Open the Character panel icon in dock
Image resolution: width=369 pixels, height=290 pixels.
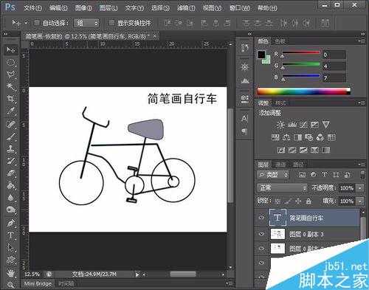[244, 119]
